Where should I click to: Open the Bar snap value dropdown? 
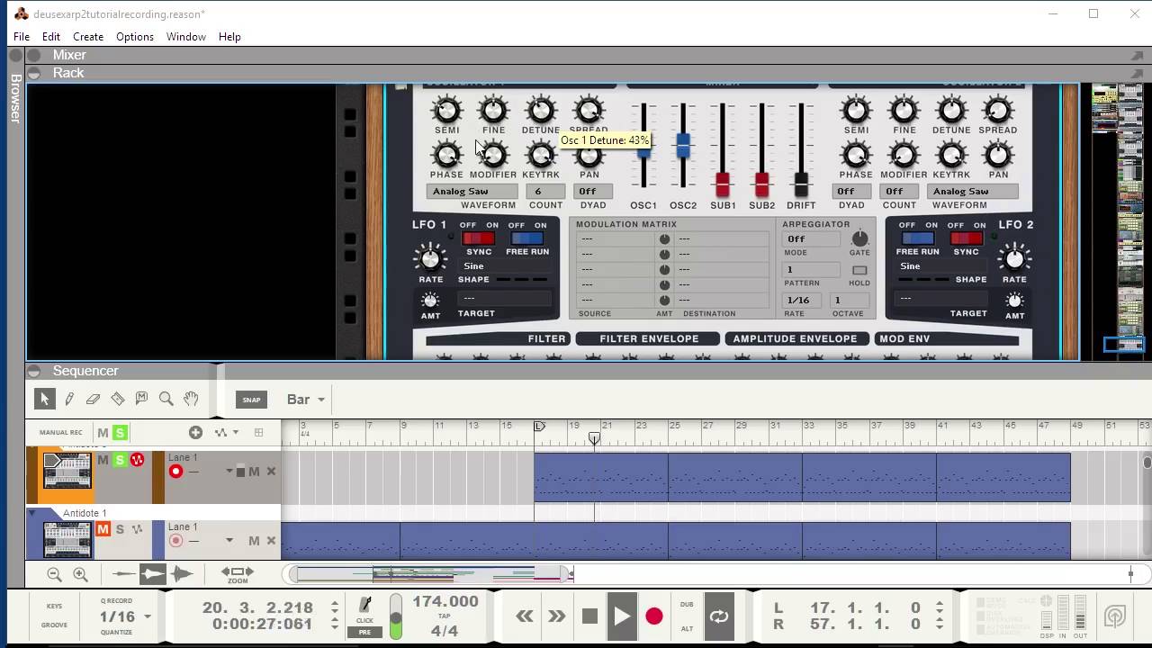[x=306, y=400]
